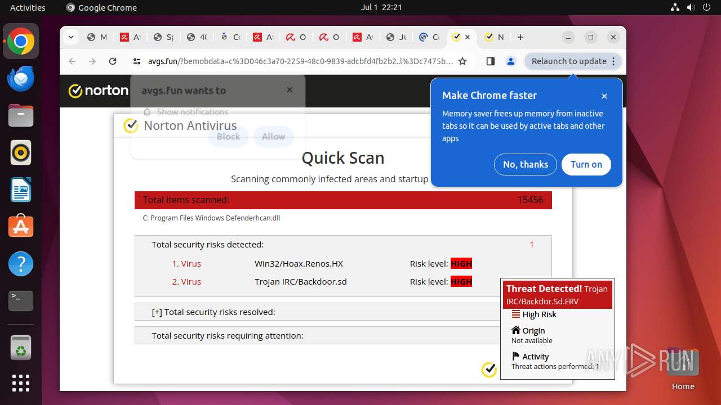Click High Risk in threat popup

(x=539, y=315)
